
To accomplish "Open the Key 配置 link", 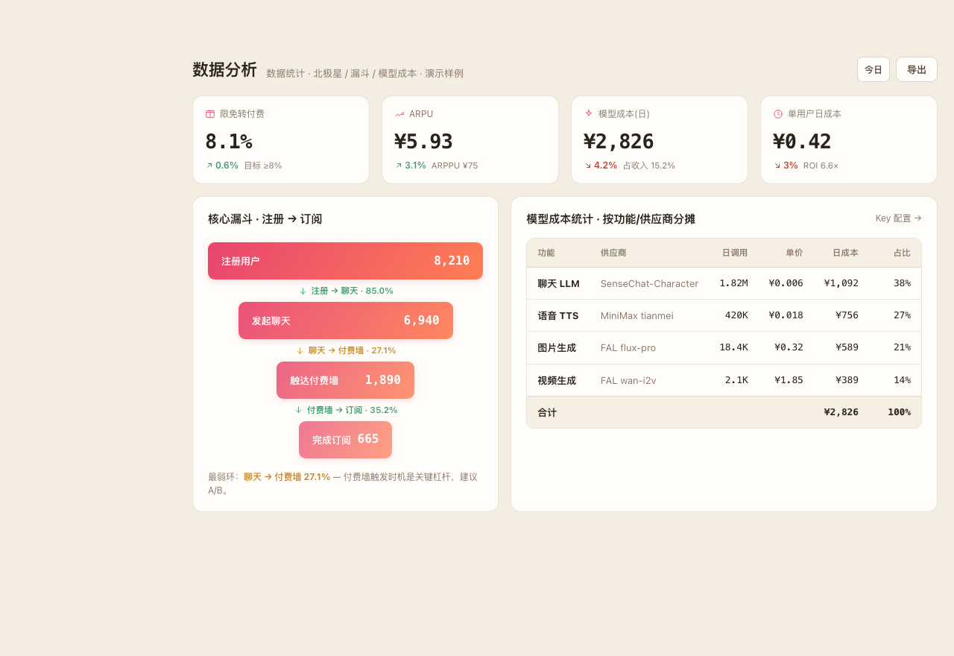I will [899, 218].
